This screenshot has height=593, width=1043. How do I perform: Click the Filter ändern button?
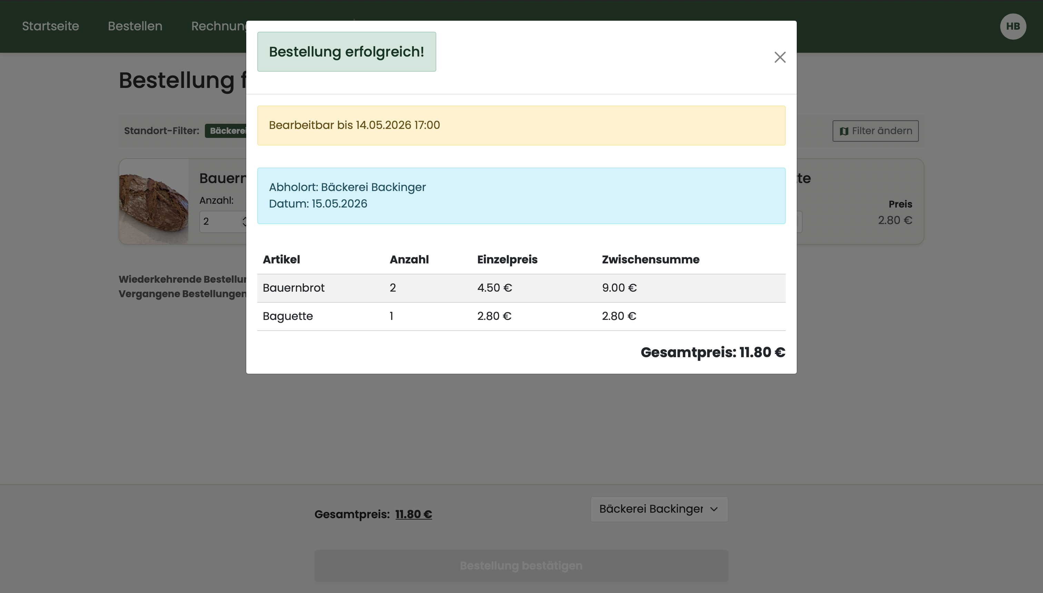point(875,131)
